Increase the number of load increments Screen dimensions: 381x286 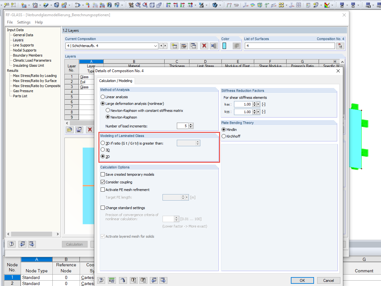190,124
